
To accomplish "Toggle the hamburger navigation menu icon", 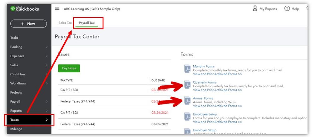I will point(57,8).
